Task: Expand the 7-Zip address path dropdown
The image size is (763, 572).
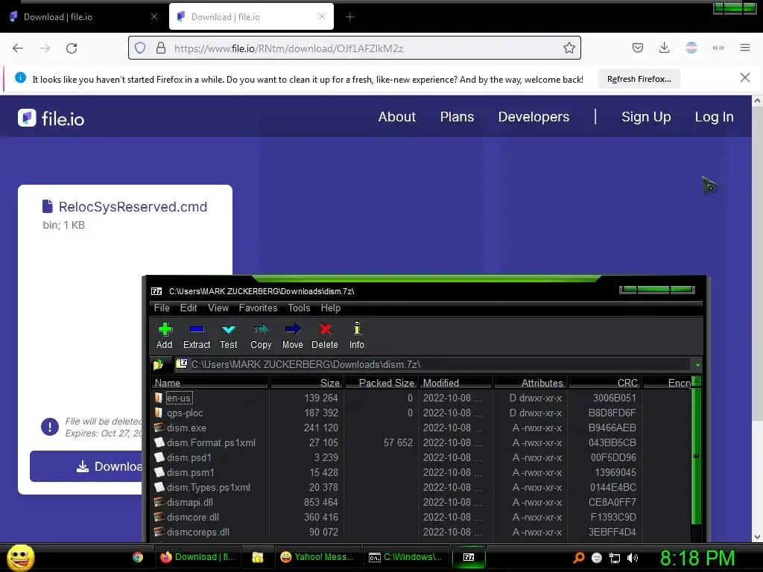Action: click(697, 365)
